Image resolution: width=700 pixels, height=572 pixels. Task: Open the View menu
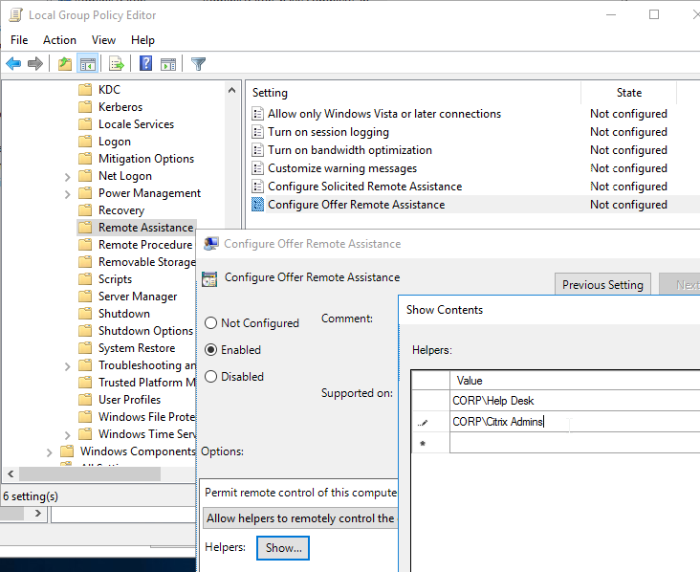(103, 40)
